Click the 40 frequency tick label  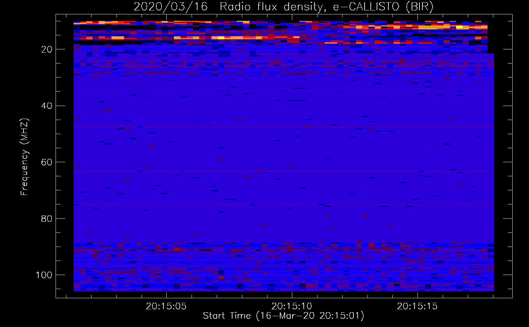pyautogui.click(x=47, y=106)
